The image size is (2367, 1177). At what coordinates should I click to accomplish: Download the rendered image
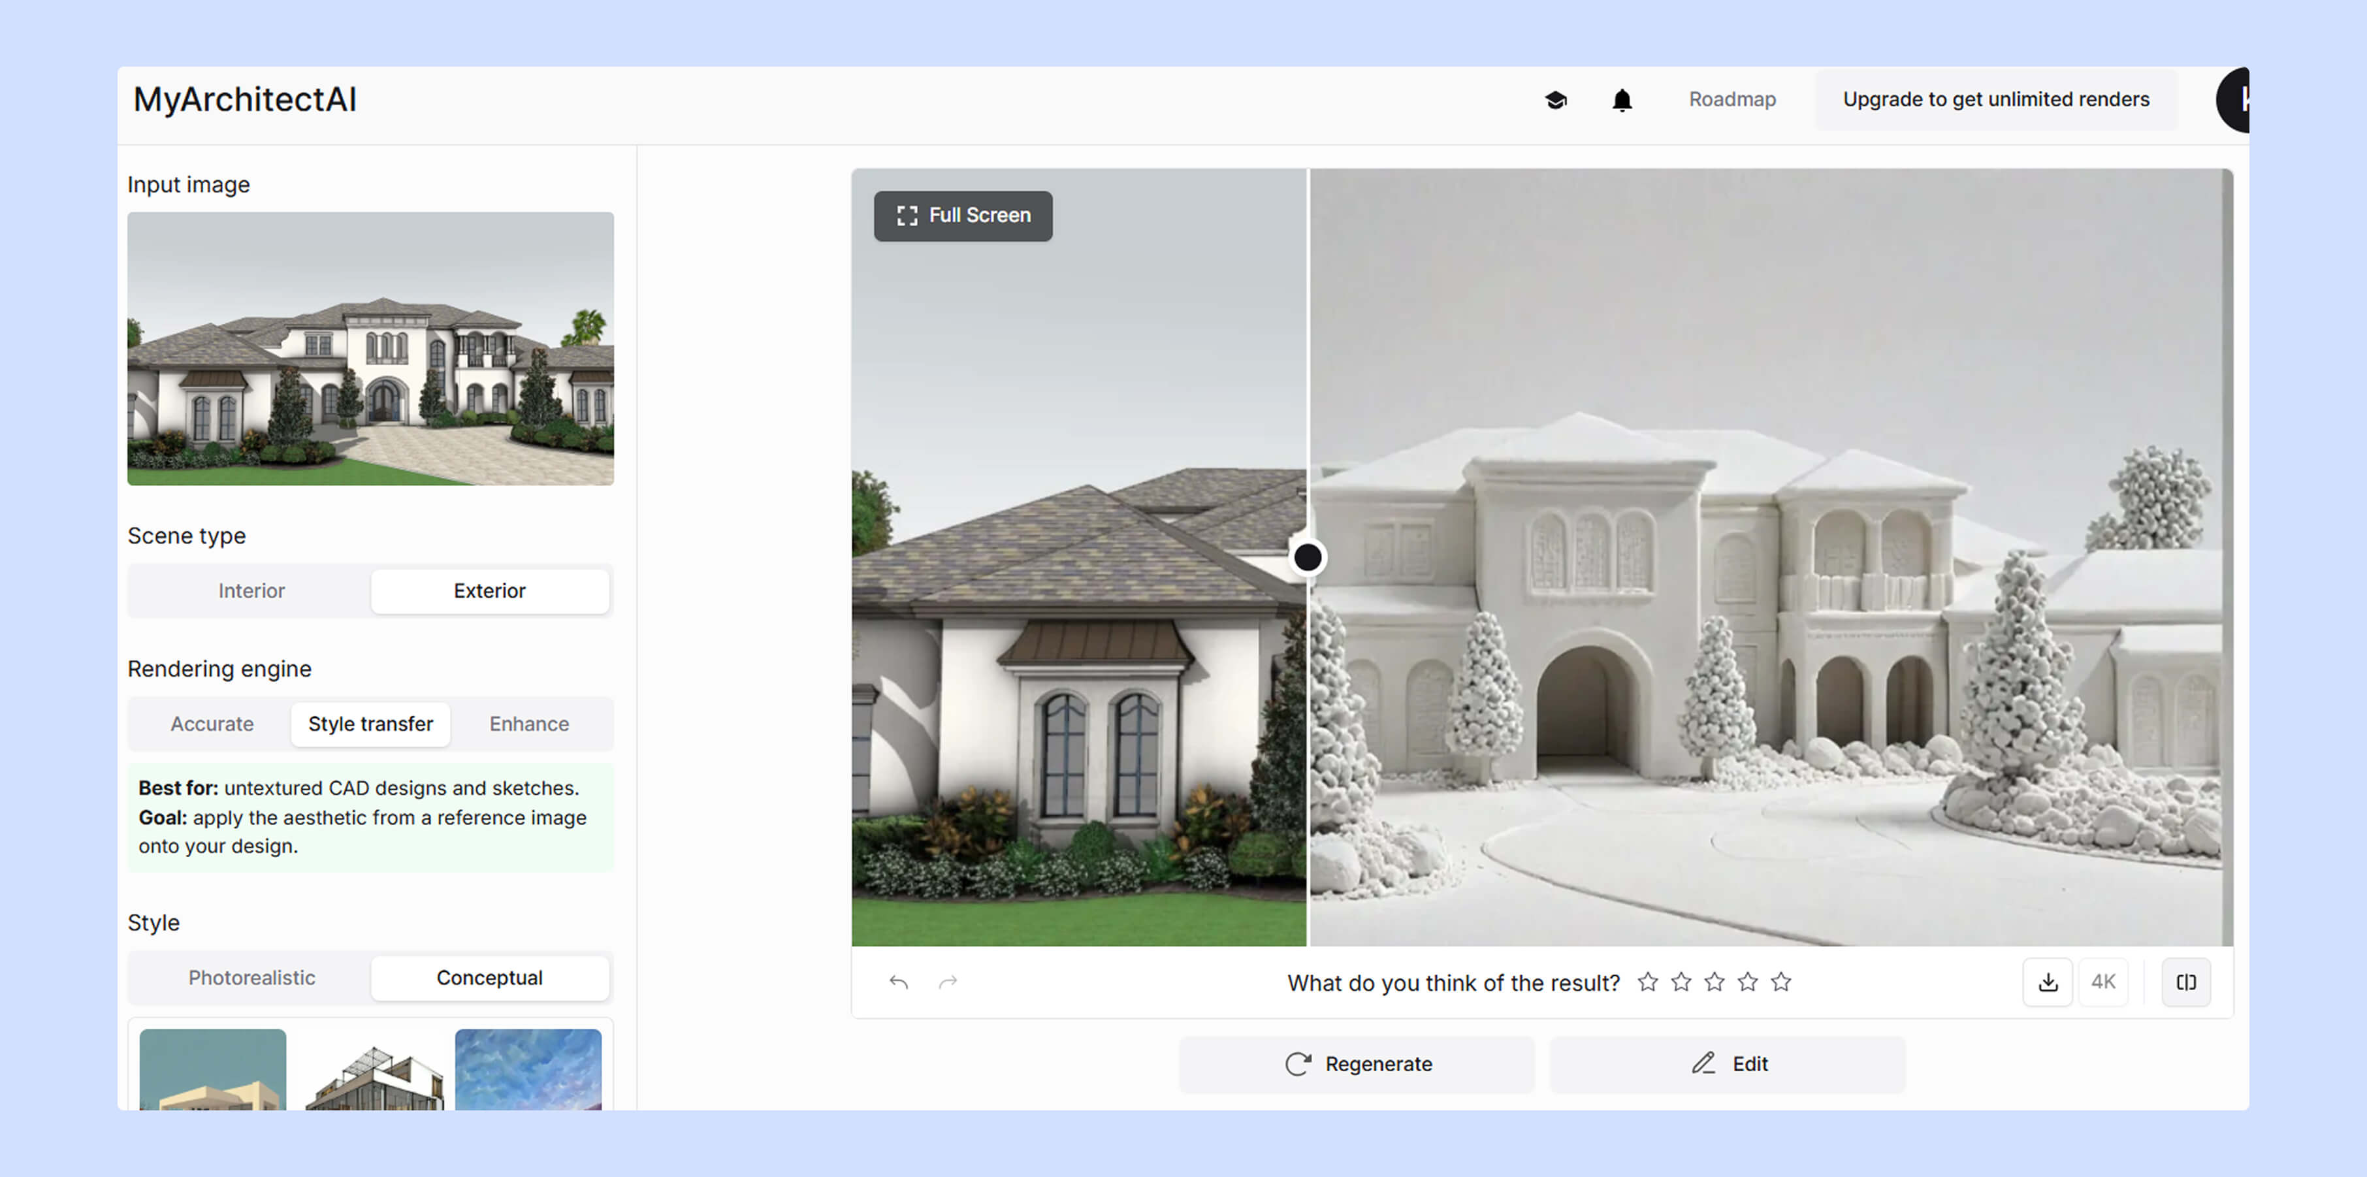click(2047, 982)
